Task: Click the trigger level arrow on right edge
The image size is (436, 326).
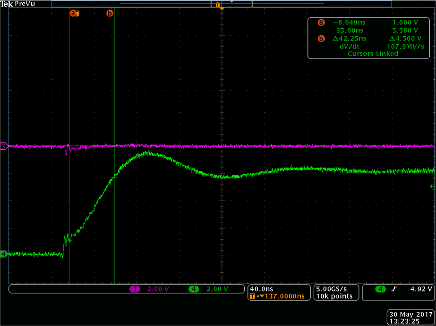Action: 433,187
